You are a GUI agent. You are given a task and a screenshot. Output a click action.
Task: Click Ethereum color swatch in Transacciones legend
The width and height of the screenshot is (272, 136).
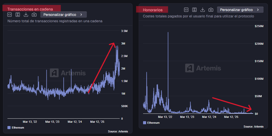click(x=9, y=128)
